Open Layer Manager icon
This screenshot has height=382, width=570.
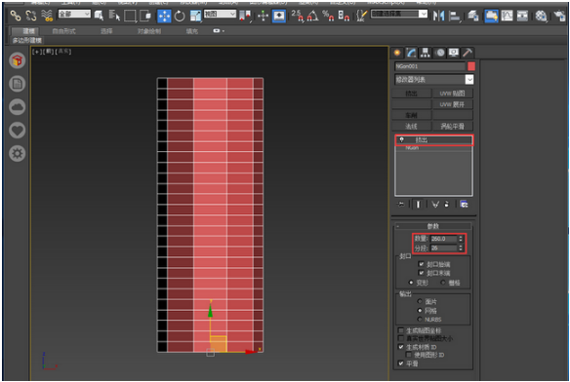pyautogui.click(x=472, y=16)
